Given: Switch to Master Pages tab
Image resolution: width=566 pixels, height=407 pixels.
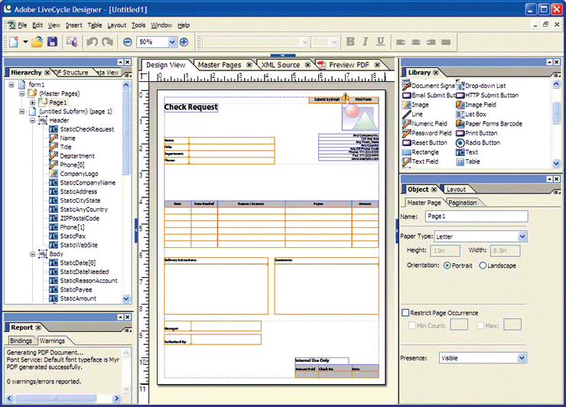Looking at the screenshot, I should [220, 65].
